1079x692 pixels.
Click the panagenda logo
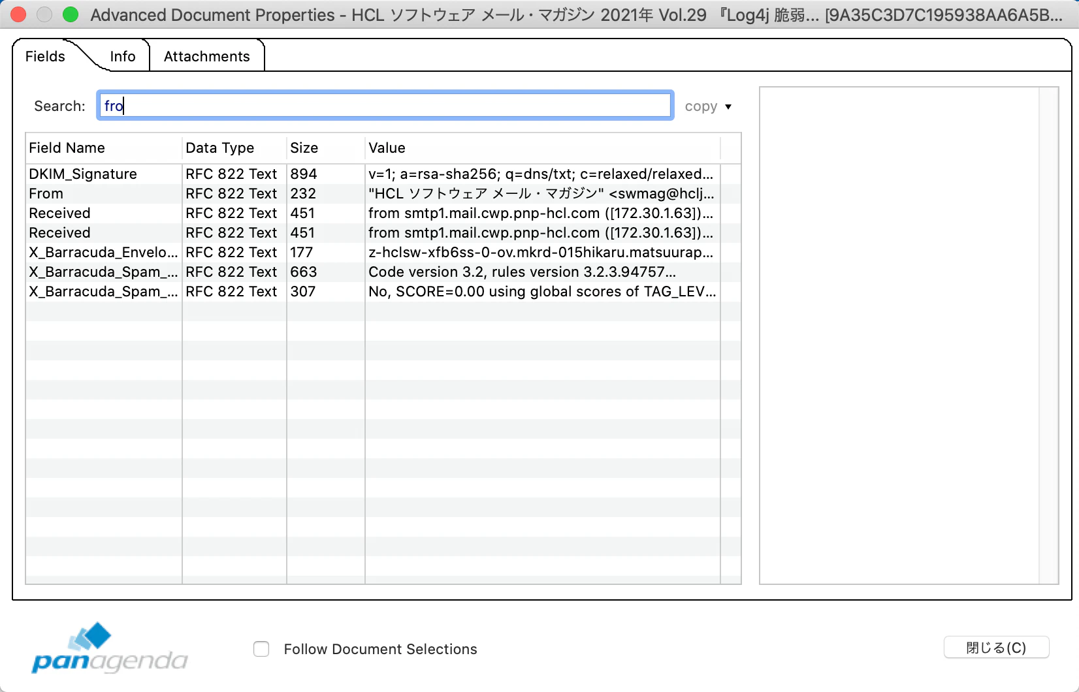[x=110, y=648]
